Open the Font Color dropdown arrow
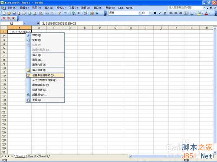 click(210, 13)
